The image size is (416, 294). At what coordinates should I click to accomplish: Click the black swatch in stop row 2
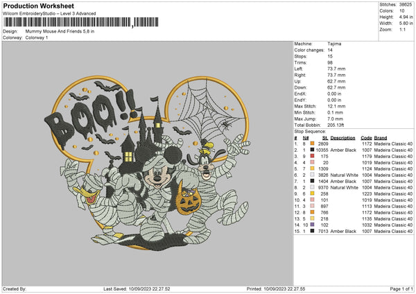(312, 150)
